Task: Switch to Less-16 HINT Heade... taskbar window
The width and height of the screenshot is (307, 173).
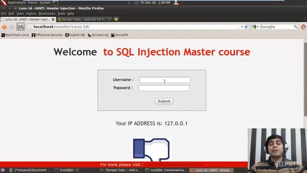Action: coord(212,170)
